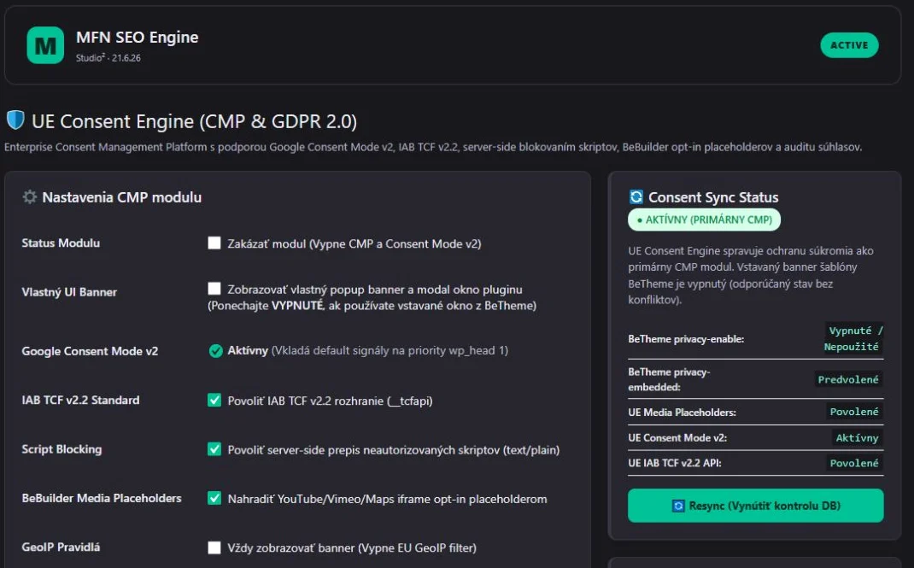Click the Ponechajte VYPNUTÉ hint text
Screen dimensions: 914x568
372,305
